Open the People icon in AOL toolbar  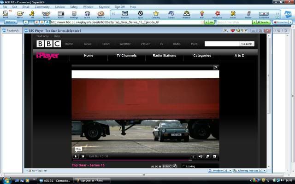click(46, 14)
